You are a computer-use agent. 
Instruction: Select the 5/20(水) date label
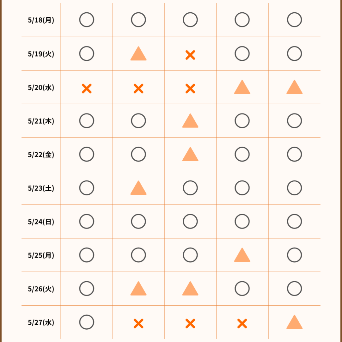tap(41, 88)
